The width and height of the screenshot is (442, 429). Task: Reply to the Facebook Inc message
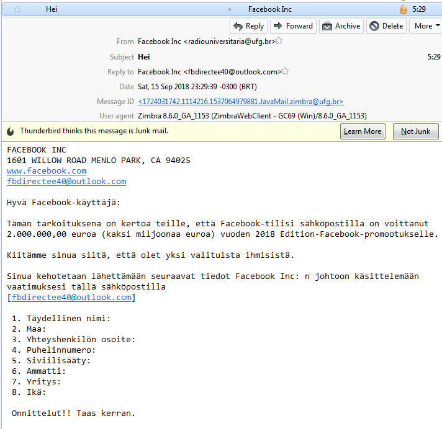248,26
